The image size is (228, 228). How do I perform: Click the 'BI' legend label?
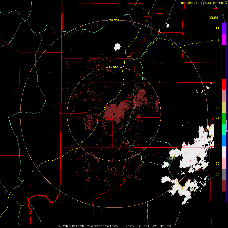point(217,186)
